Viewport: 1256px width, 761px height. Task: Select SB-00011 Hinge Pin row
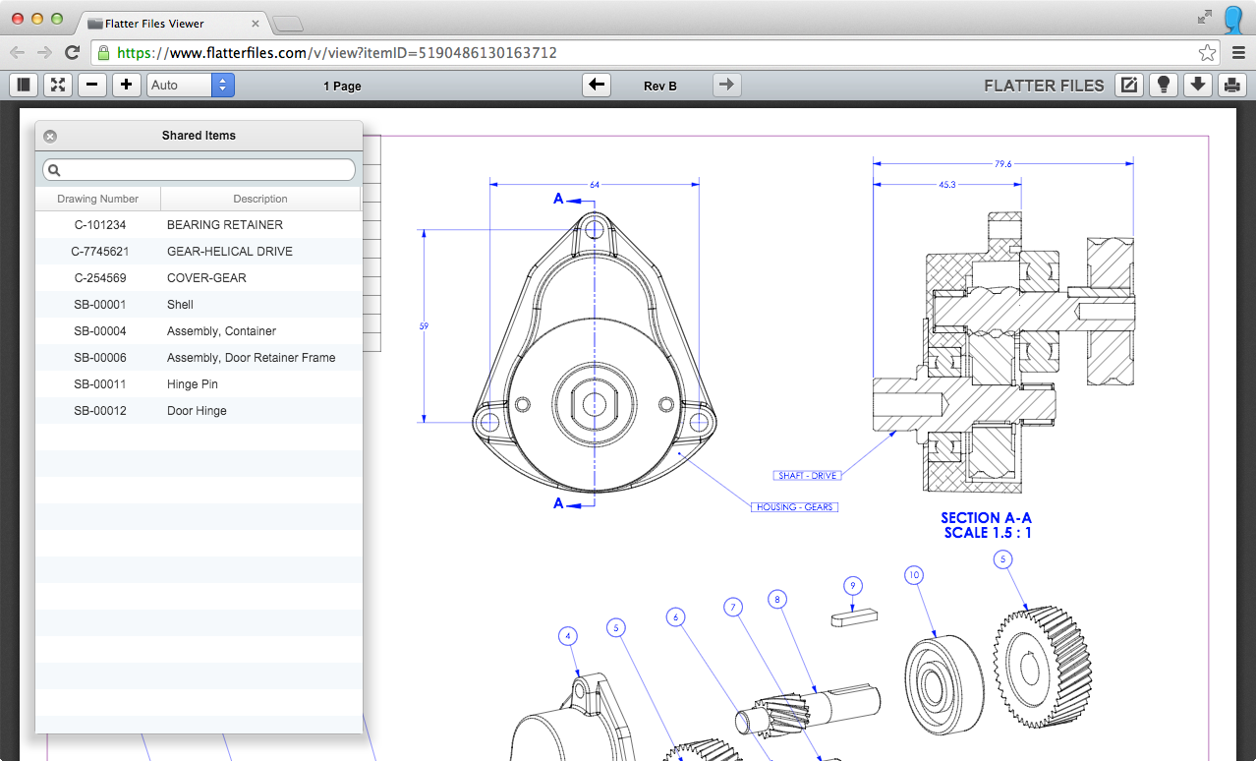tap(199, 384)
